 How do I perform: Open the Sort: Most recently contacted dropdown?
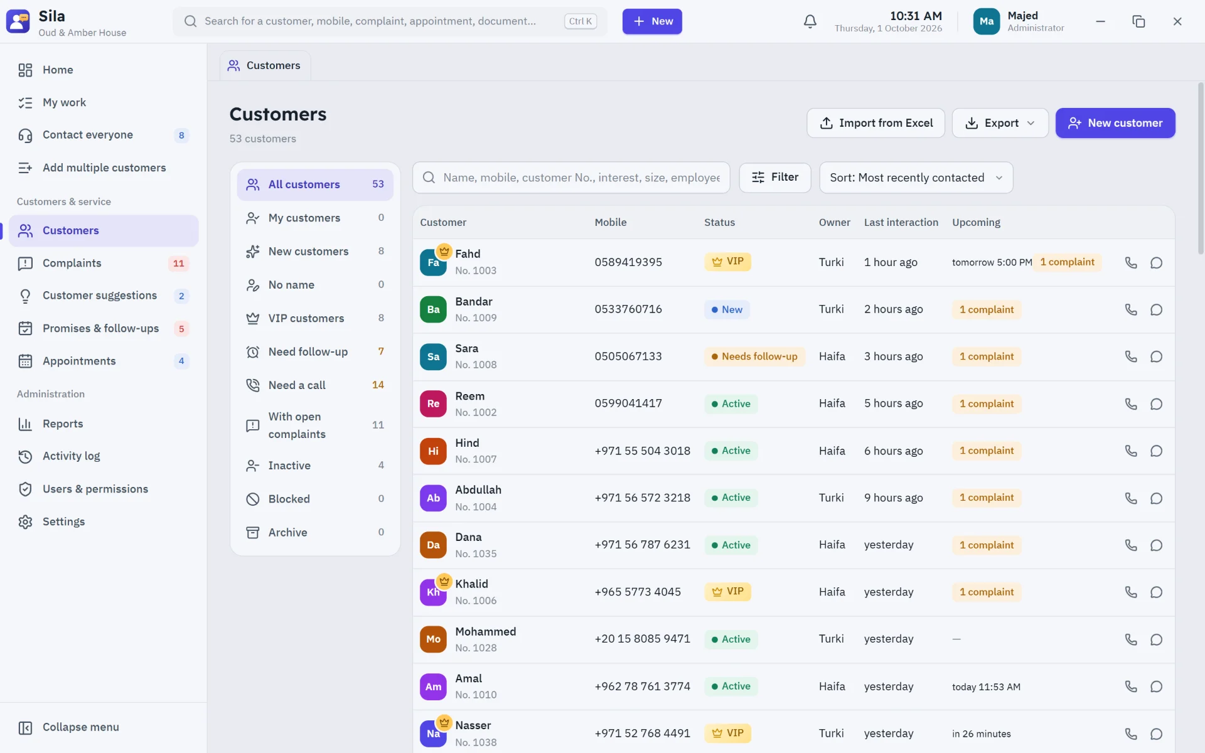pyautogui.click(x=916, y=178)
